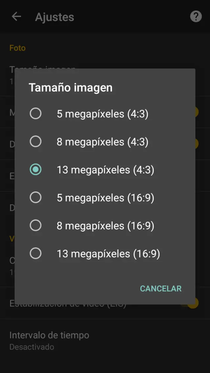Tap the back arrow icon

16,17
